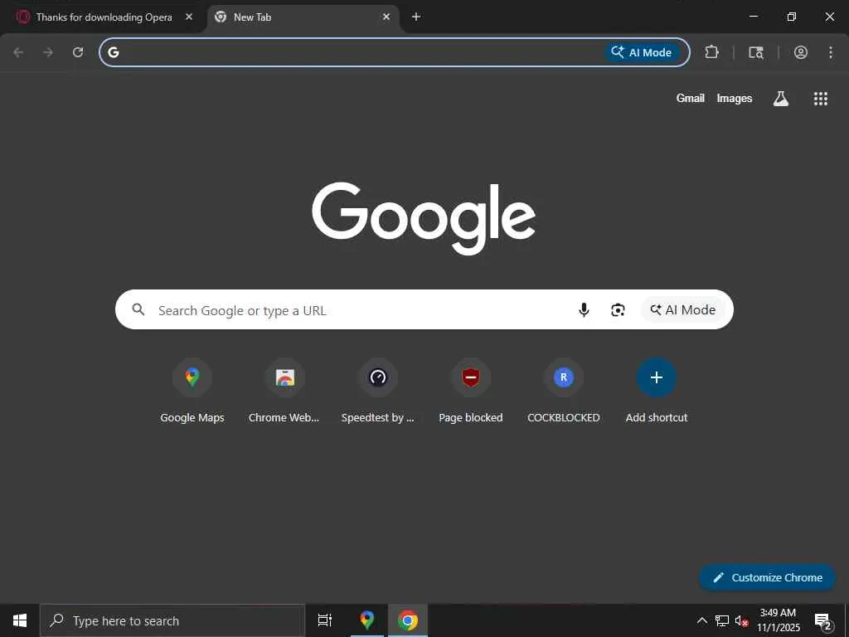Open the Speedtest shortcut
849x637 pixels.
coord(378,391)
